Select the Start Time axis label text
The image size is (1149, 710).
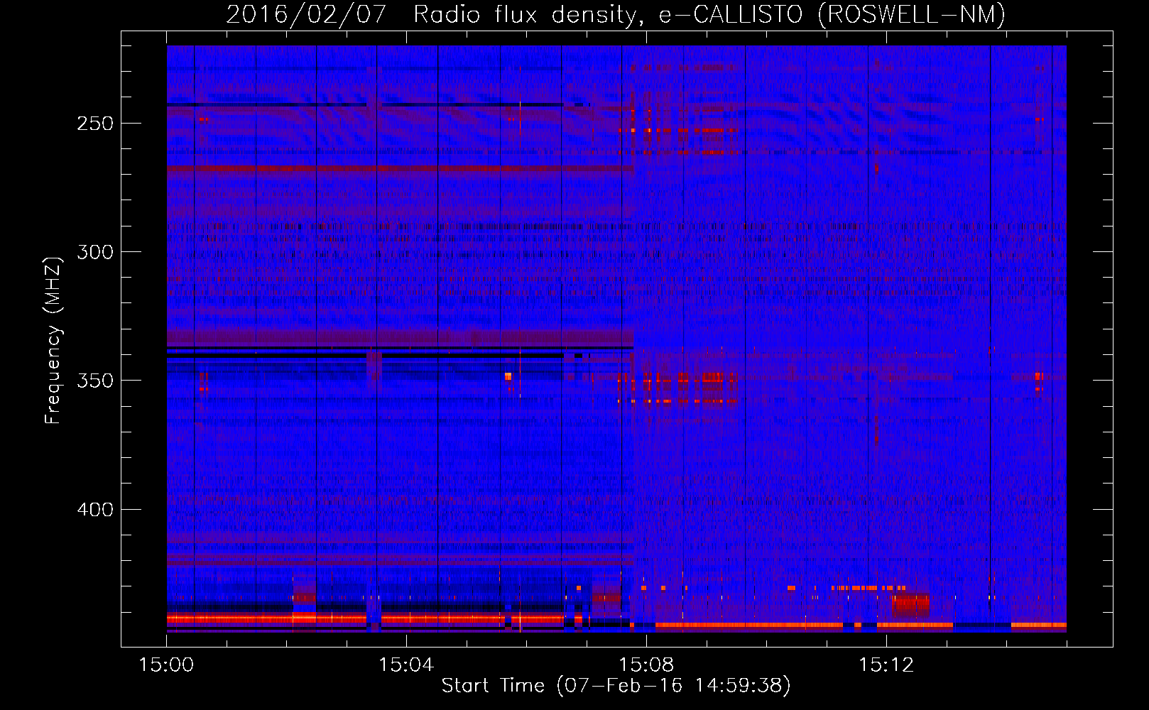pyautogui.click(x=616, y=686)
